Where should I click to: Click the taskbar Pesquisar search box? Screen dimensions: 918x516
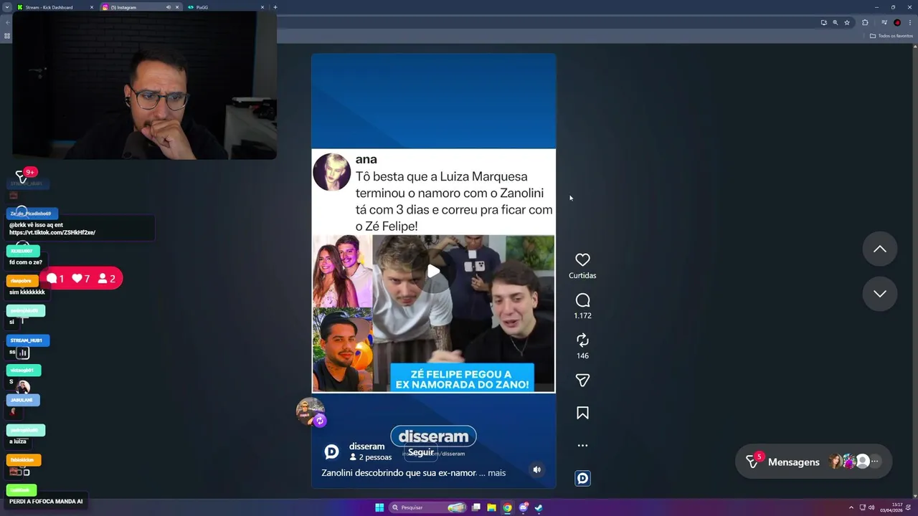coord(429,507)
